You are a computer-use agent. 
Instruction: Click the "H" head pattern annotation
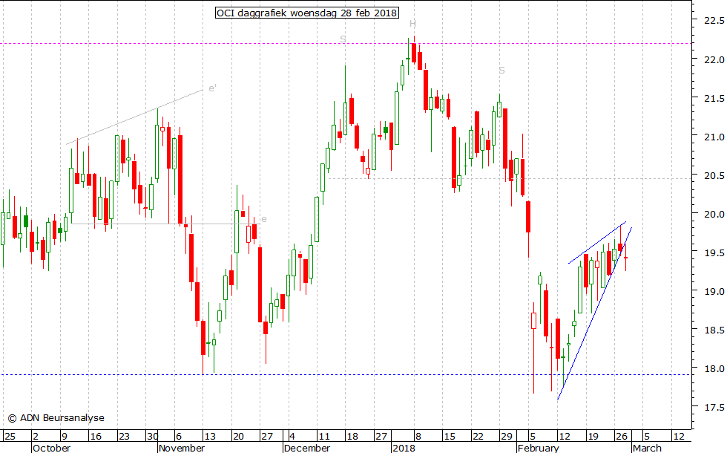click(412, 24)
